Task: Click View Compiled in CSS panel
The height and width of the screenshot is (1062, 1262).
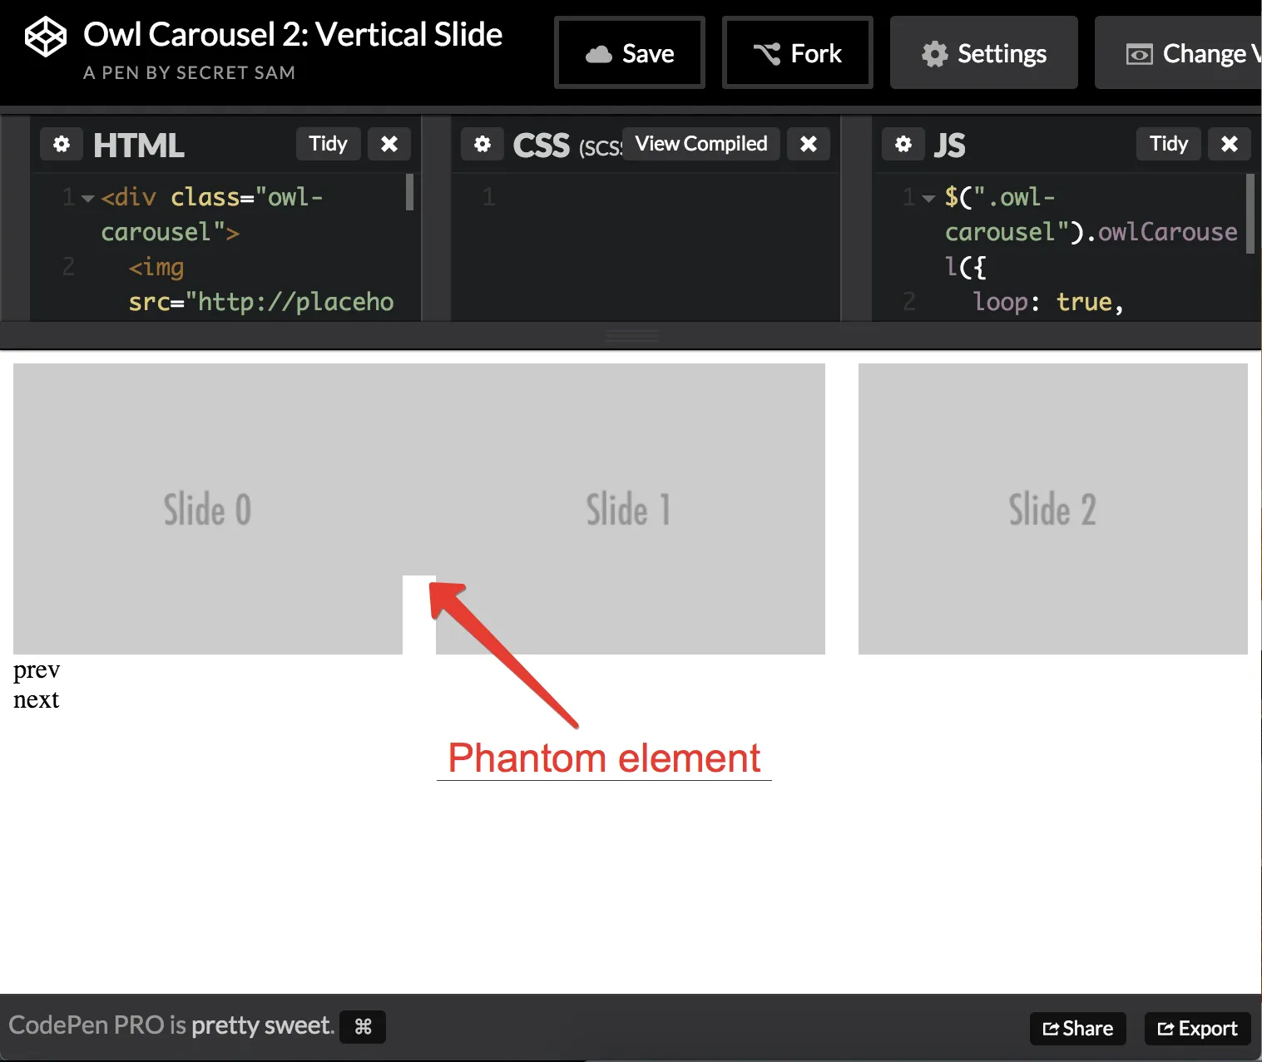Action: pyautogui.click(x=701, y=144)
